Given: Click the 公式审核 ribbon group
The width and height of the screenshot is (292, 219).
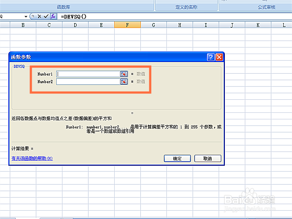Looking at the screenshot, I should click(267, 6).
